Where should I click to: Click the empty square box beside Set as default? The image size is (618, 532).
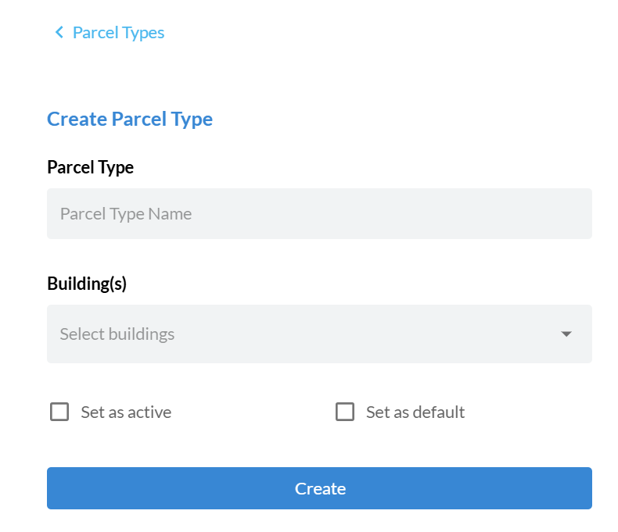click(x=345, y=412)
